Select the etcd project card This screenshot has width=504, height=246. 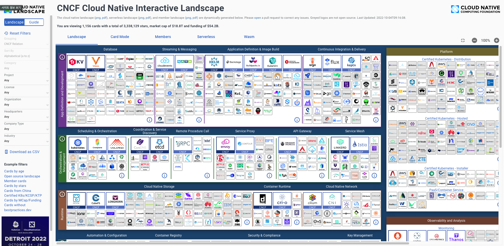[x=159, y=145]
